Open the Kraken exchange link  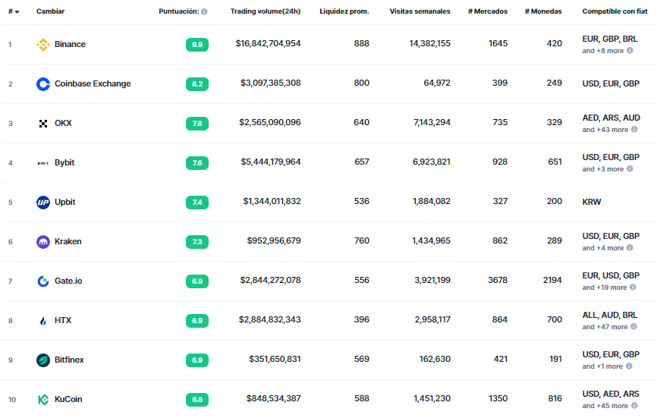(x=68, y=242)
